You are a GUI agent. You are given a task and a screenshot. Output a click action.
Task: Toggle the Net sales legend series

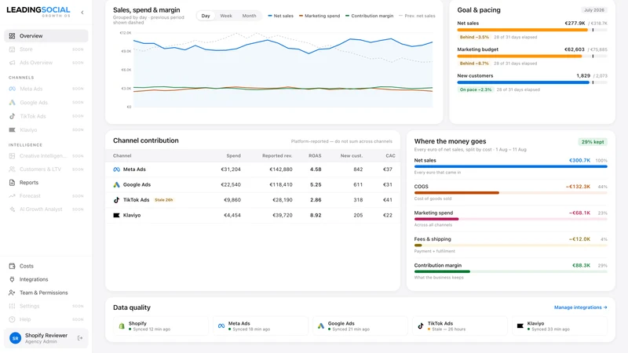tap(281, 16)
